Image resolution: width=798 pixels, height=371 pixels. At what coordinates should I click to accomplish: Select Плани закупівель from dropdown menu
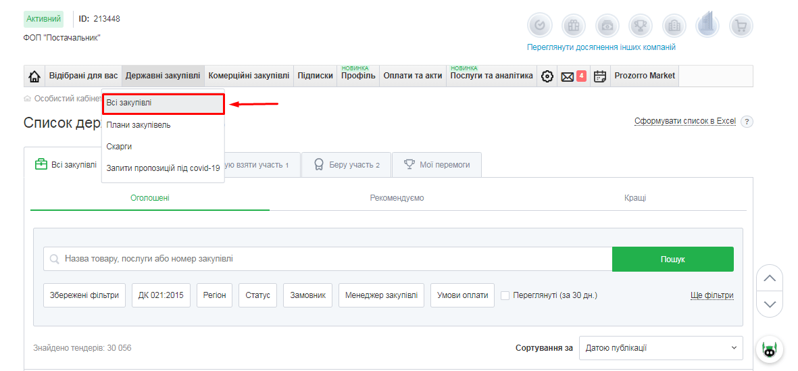(139, 125)
